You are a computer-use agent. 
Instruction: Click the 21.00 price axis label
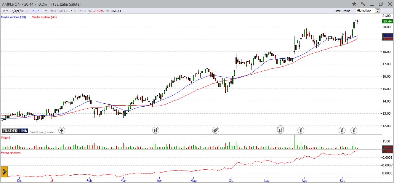(x=386, y=16)
